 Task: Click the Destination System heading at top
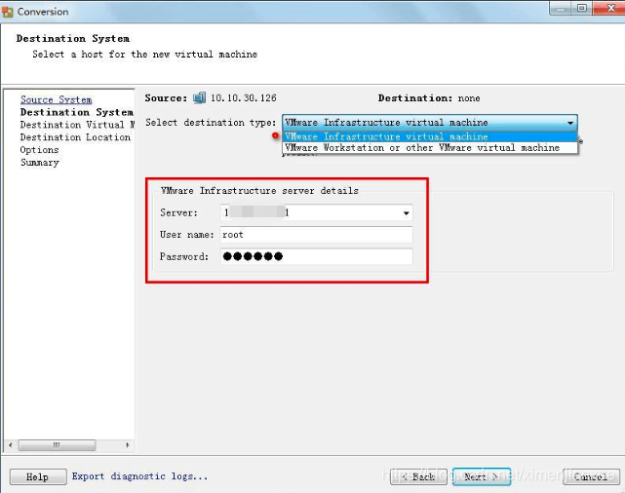click(72, 39)
